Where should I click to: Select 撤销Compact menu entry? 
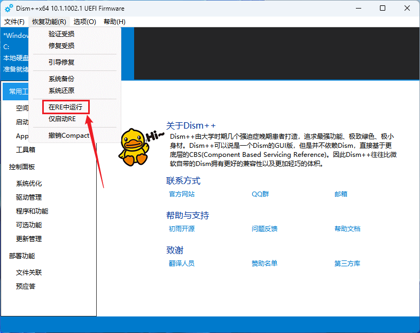[75, 136]
